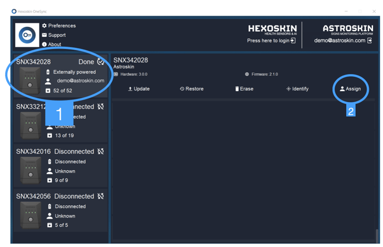Open Preferences via the gear icon
This screenshot has height=247, width=383.
point(44,26)
